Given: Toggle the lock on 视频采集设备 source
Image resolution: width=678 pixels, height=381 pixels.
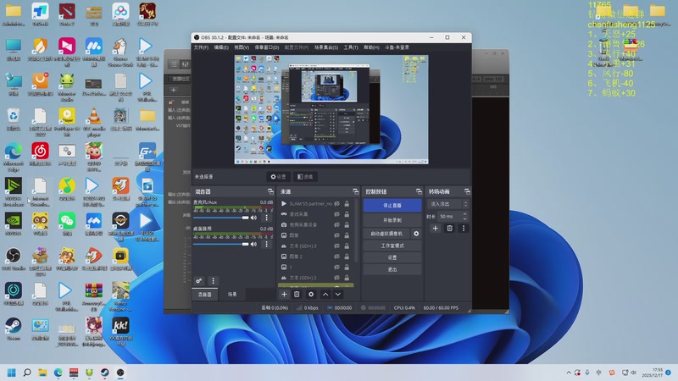Looking at the screenshot, I should coord(347,224).
